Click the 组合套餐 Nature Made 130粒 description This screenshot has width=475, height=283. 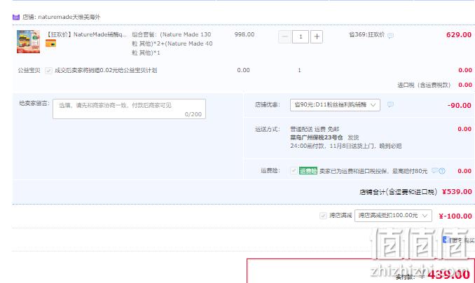coord(172,43)
